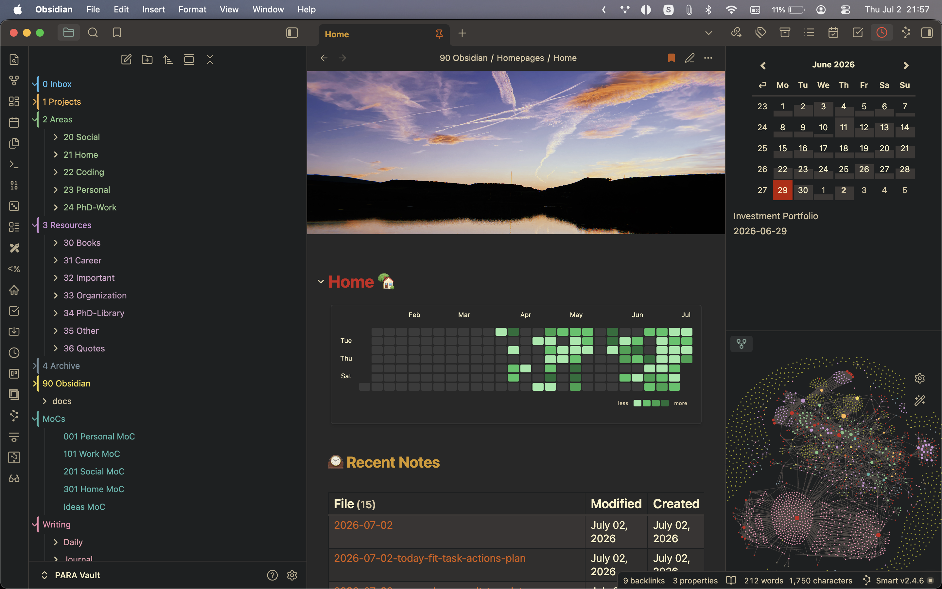Open the Homepages breadcrumb link

click(x=520, y=58)
